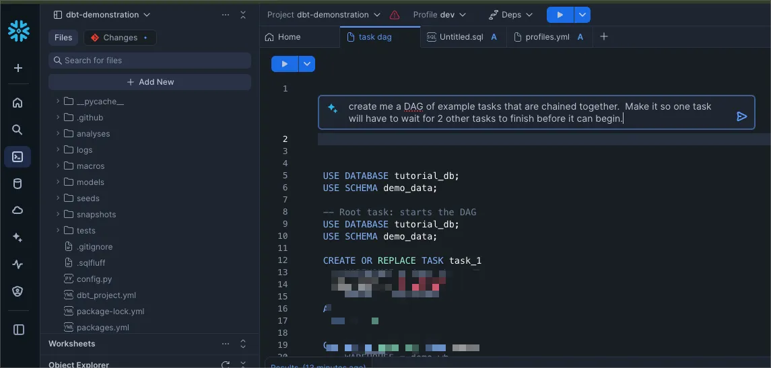The width and height of the screenshot is (771, 368).
Task: Switch to the profiles.yml tab
Action: 549,37
